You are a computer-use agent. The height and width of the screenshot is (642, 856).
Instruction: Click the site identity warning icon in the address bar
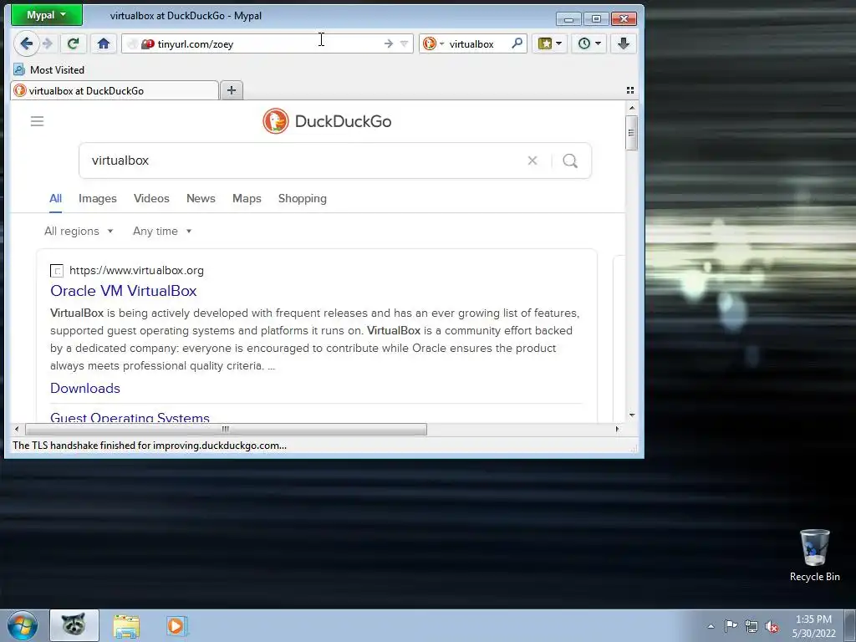(x=147, y=44)
